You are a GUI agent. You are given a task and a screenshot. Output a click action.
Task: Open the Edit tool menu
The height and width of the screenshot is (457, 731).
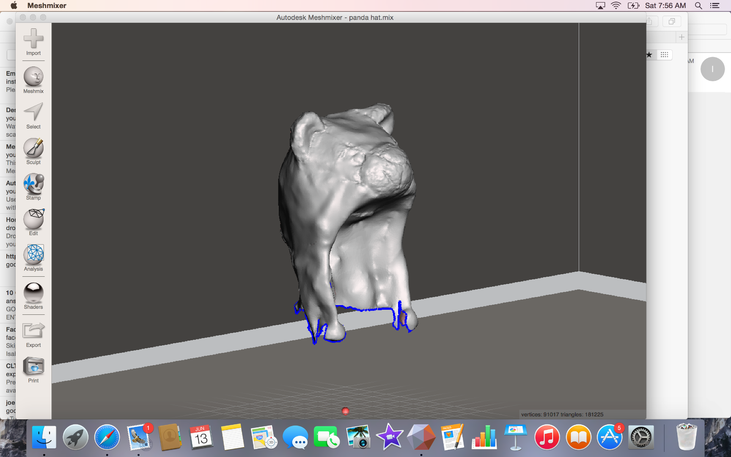[33, 223]
